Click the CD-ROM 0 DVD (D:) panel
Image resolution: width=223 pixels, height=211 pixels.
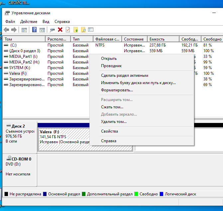(20, 170)
